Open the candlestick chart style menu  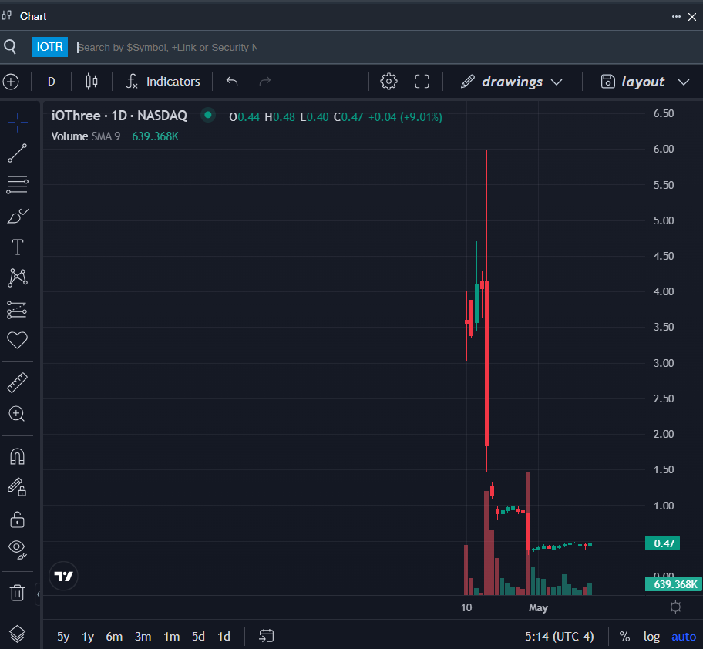pyautogui.click(x=92, y=82)
